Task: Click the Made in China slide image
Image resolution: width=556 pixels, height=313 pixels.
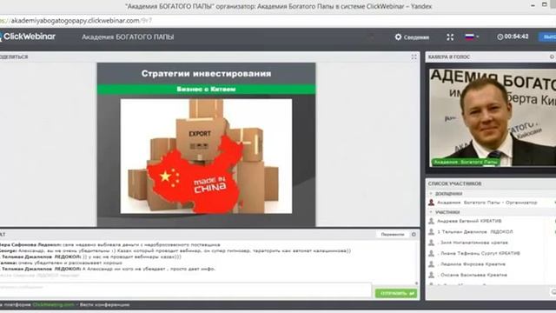Action: (x=206, y=156)
